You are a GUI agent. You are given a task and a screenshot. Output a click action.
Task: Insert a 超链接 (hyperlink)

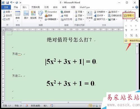[65, 12]
